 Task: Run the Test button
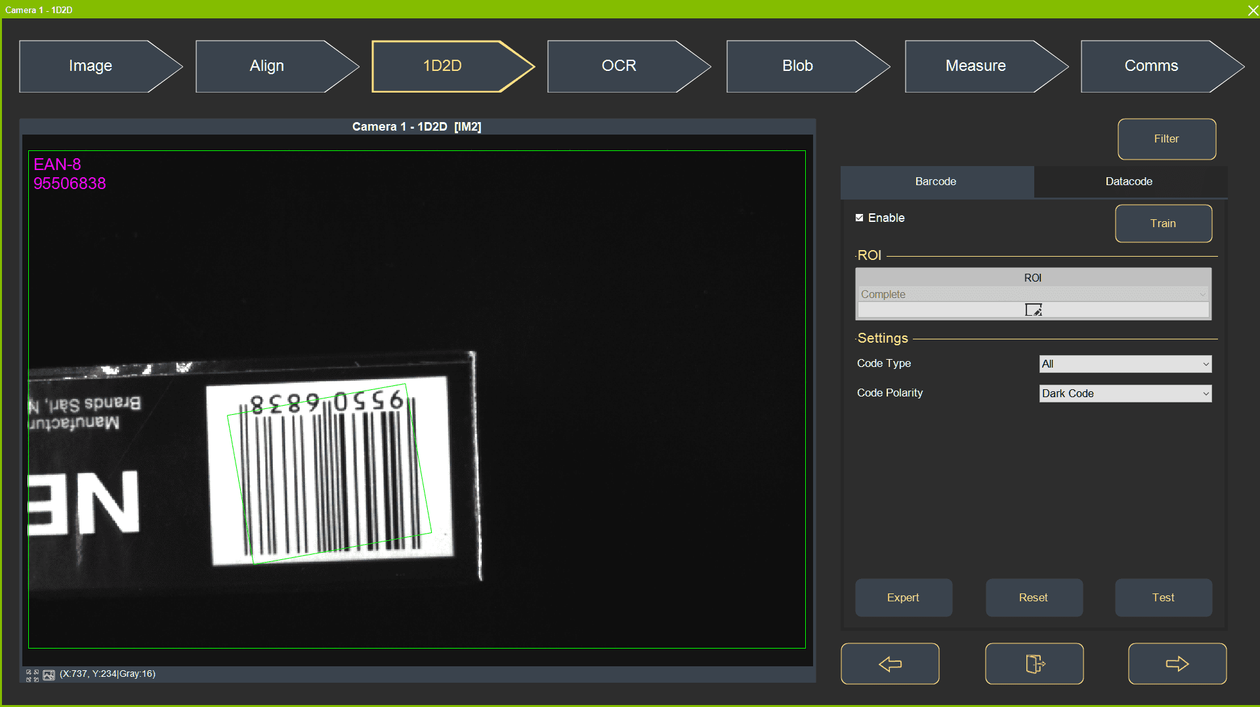pyautogui.click(x=1164, y=598)
